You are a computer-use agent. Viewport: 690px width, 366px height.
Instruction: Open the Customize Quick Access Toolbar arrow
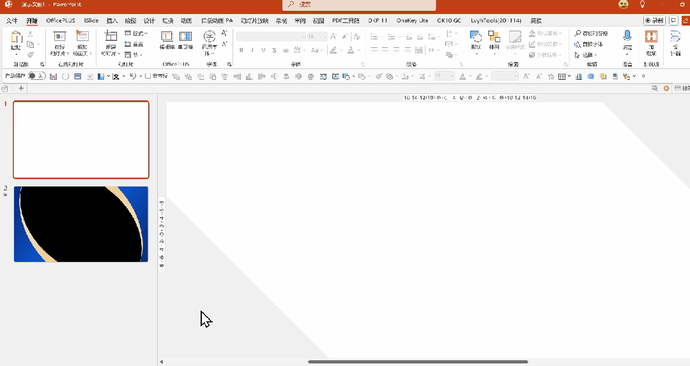643,77
